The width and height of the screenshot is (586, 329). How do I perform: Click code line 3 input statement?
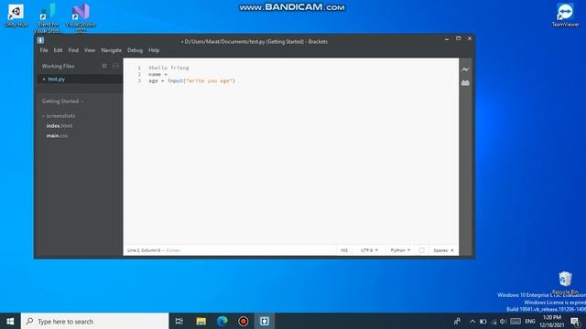pos(191,81)
